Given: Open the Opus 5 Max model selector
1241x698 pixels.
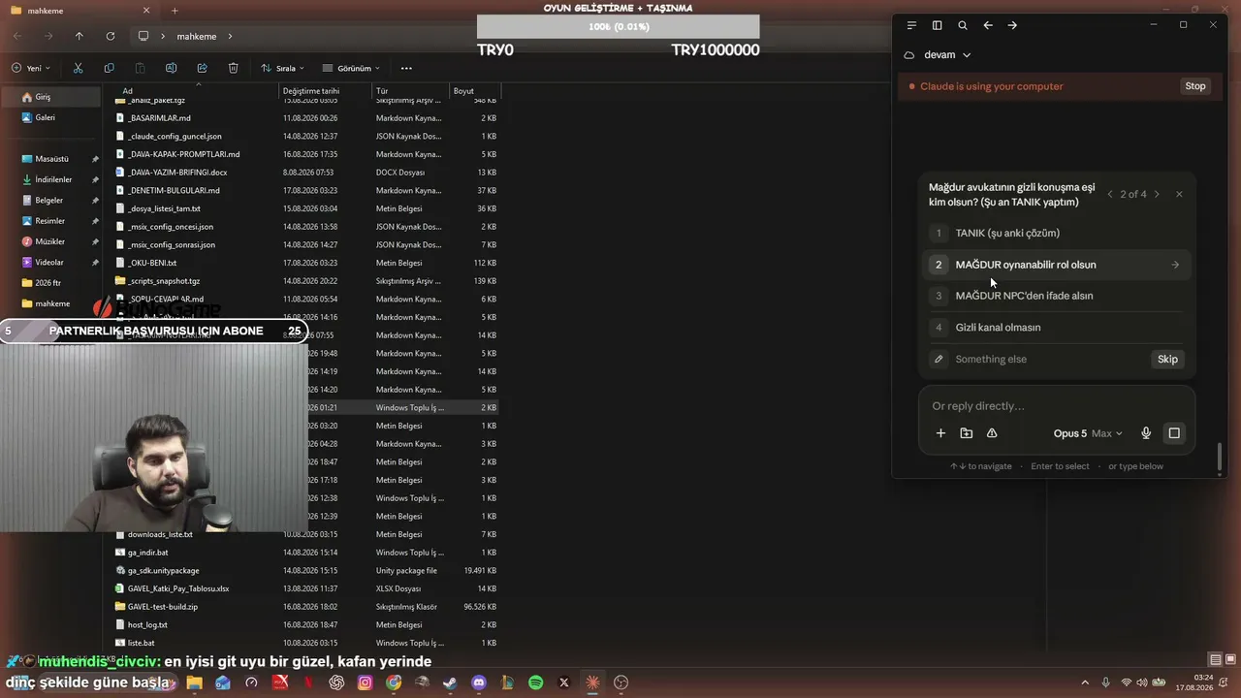Looking at the screenshot, I should pos(1088,433).
